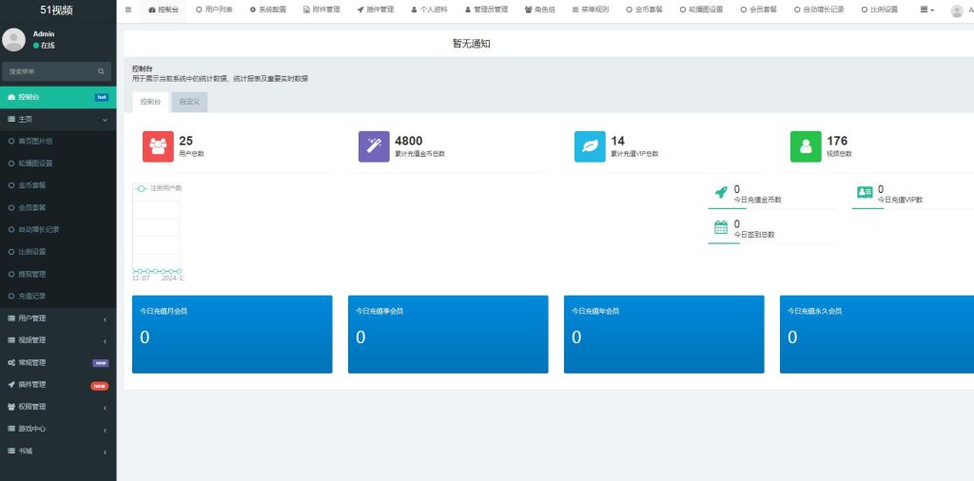Open the 自动增长记录 top tab
974x481 pixels.
pyautogui.click(x=819, y=10)
